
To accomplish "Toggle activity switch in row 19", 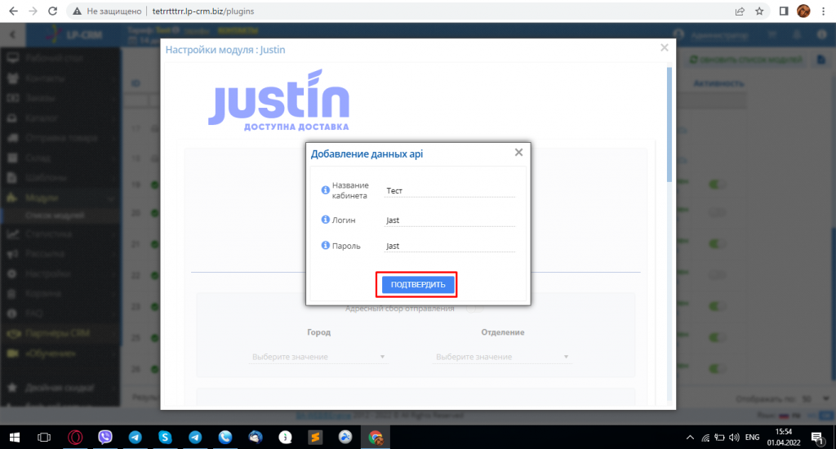I will point(717,184).
